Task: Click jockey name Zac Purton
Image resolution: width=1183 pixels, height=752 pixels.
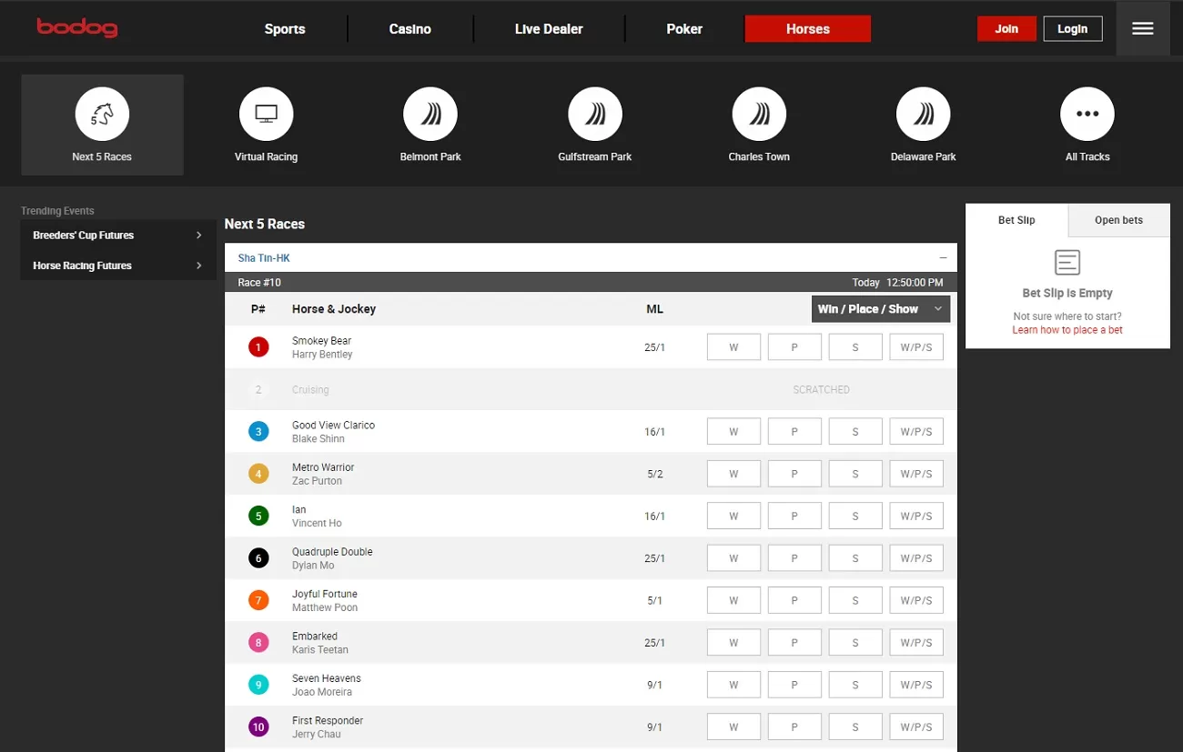Action: pos(317,481)
